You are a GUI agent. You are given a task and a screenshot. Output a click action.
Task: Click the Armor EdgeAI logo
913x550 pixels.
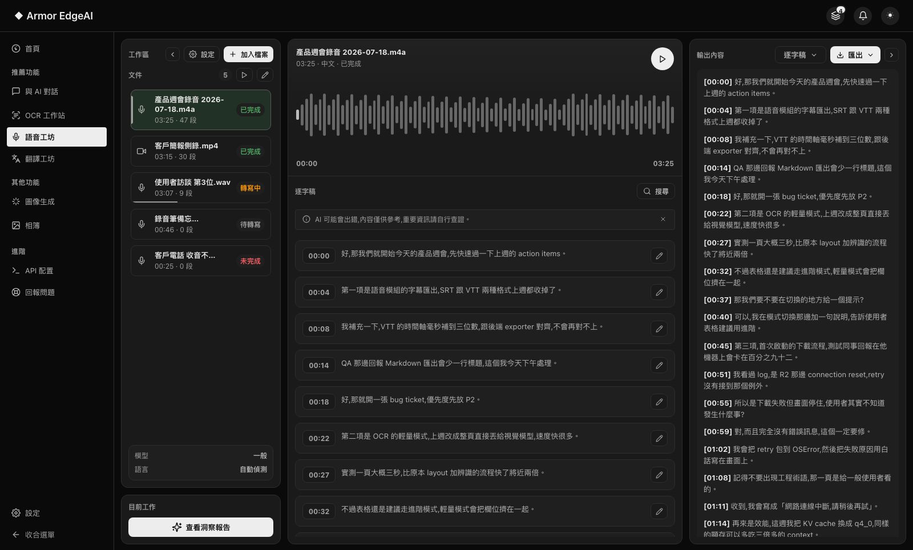54,15
